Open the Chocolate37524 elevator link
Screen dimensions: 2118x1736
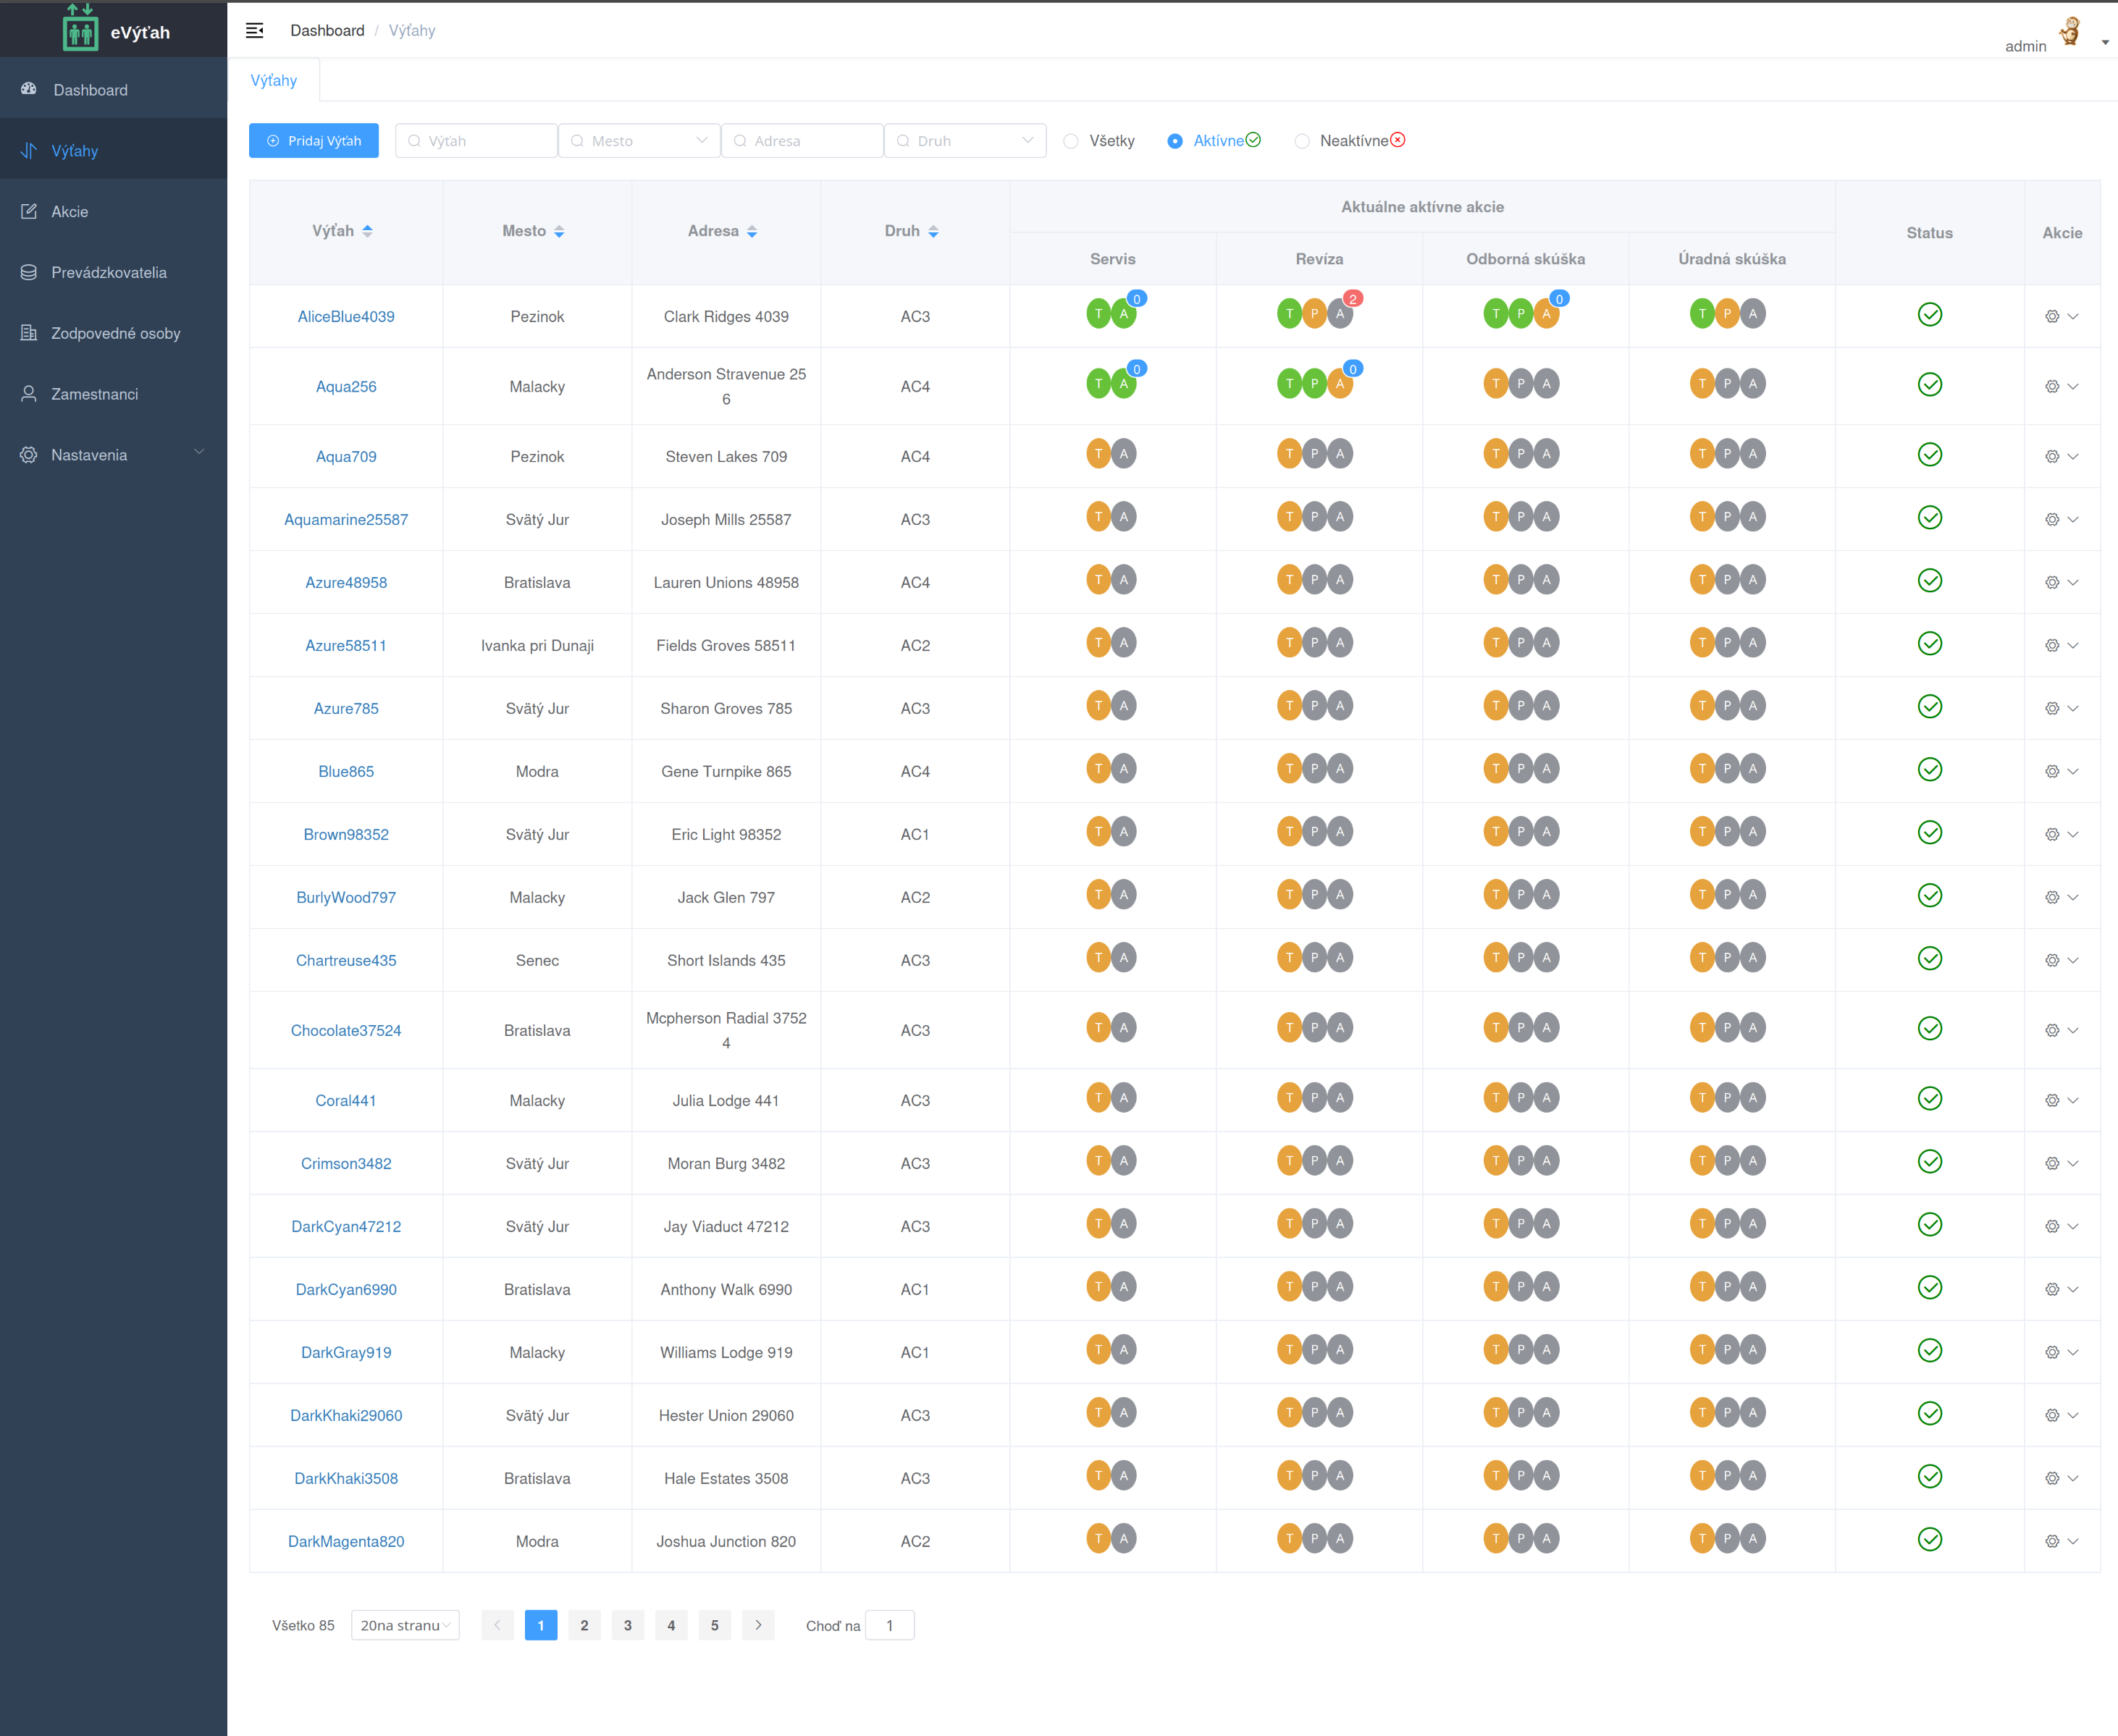tap(346, 1030)
